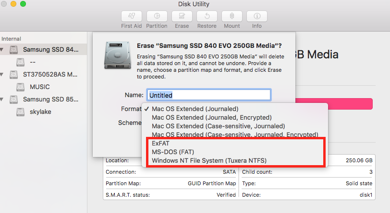Viewport: 390px width, 213px height.
Task: Open the Info toolbar icon
Action: point(257,16)
